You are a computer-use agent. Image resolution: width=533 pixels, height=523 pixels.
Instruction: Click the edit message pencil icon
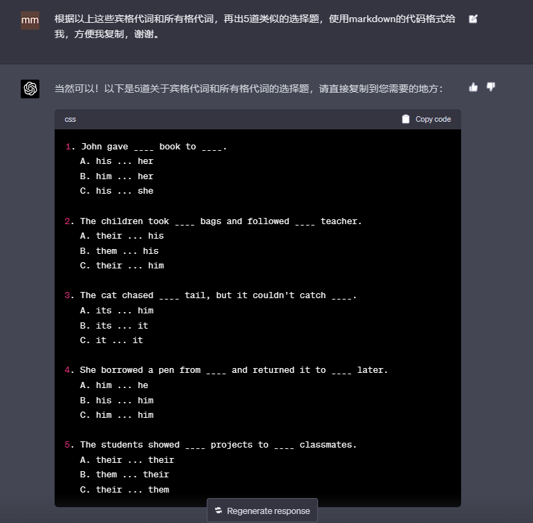[473, 19]
